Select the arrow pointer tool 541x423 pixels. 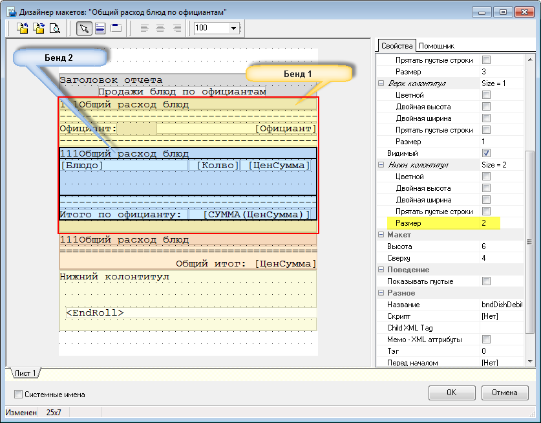84,28
